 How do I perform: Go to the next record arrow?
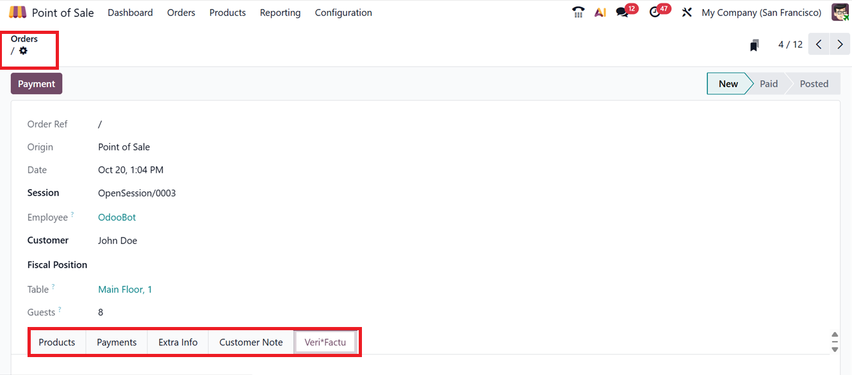coord(840,45)
